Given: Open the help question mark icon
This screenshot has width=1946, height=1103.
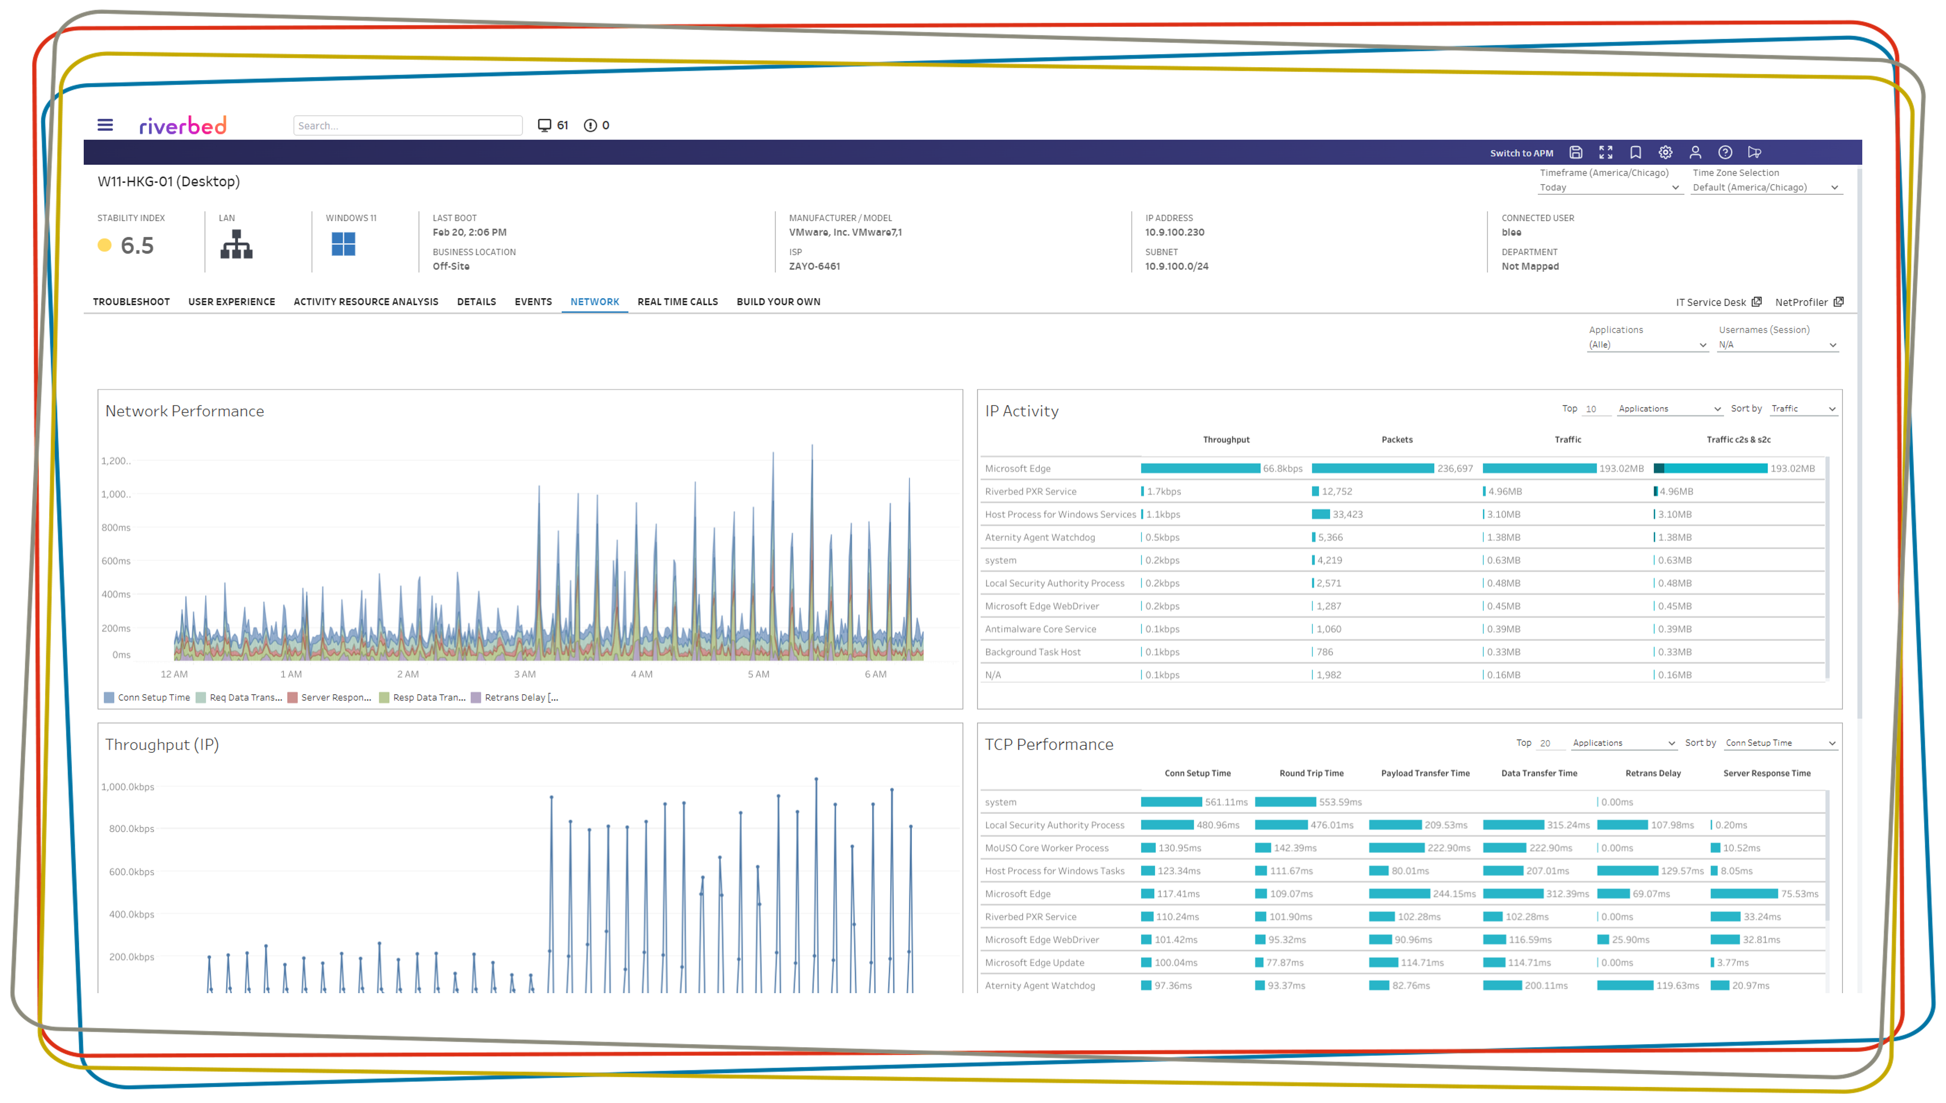Looking at the screenshot, I should pos(1725,152).
